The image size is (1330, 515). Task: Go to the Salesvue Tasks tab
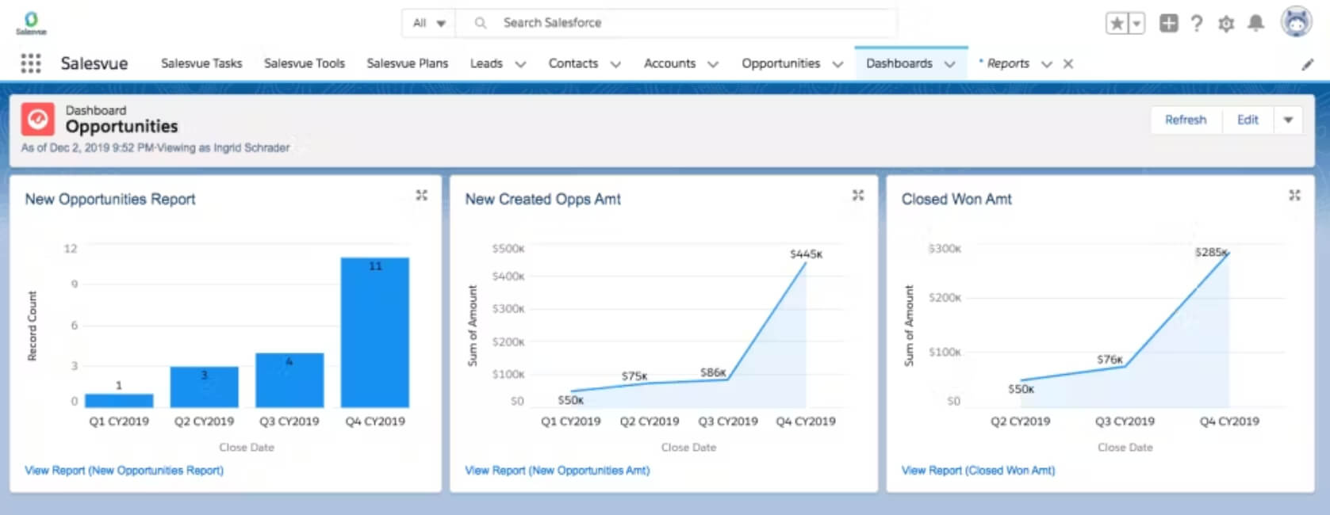click(201, 63)
